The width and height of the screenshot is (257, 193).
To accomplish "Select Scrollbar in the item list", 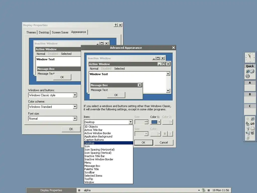I will pyautogui.click(x=108, y=172).
